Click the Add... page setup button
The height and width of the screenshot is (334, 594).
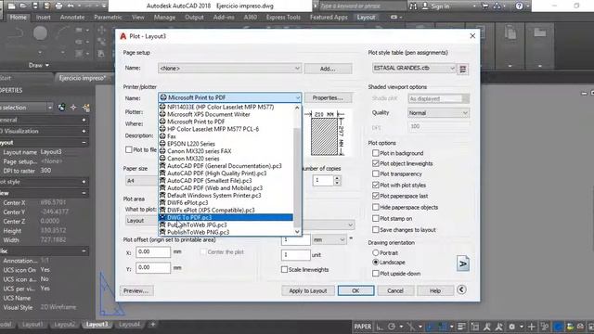pos(328,69)
